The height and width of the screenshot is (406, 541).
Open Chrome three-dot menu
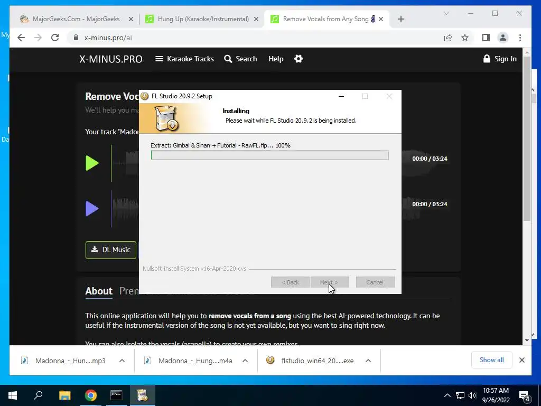pyautogui.click(x=520, y=38)
